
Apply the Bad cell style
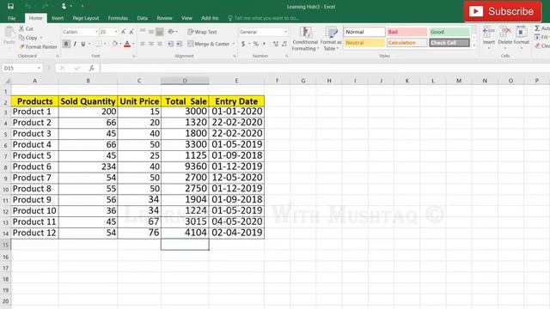click(406, 32)
